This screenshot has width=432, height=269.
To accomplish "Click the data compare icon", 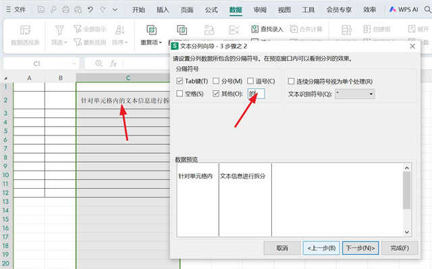I will click(182, 30).
